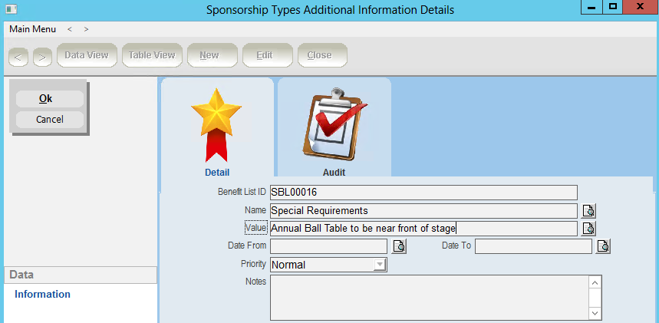Viewport: 659px width, 323px height.
Task: Open the Date From calendar picker icon
Action: pos(399,246)
